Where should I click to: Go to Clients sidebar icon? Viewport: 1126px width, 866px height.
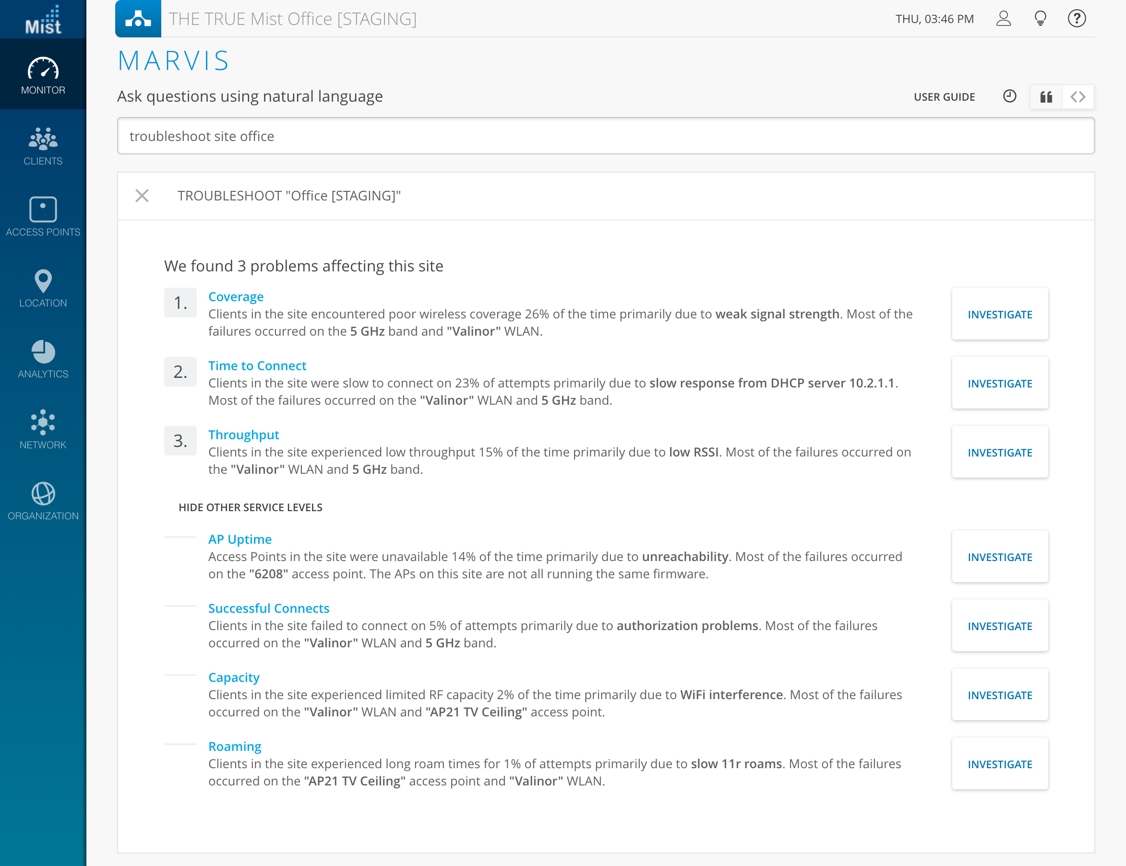[x=43, y=146]
